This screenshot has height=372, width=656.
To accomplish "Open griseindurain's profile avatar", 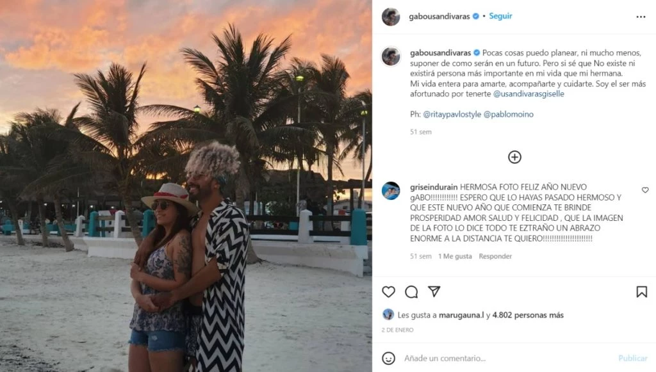I will (391, 191).
